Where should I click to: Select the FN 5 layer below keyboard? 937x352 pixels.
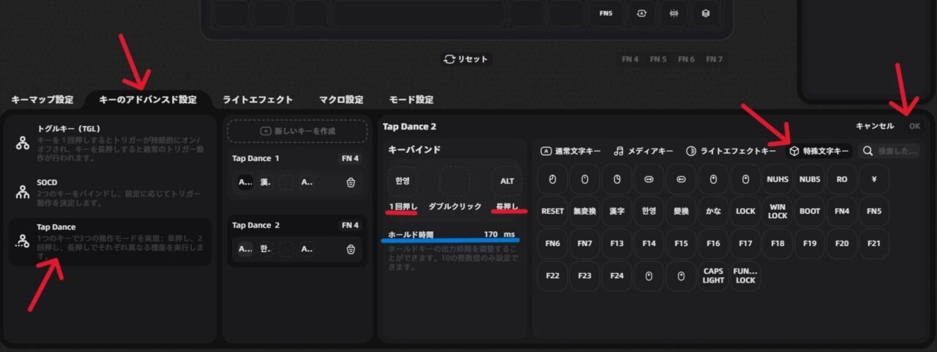click(x=658, y=59)
